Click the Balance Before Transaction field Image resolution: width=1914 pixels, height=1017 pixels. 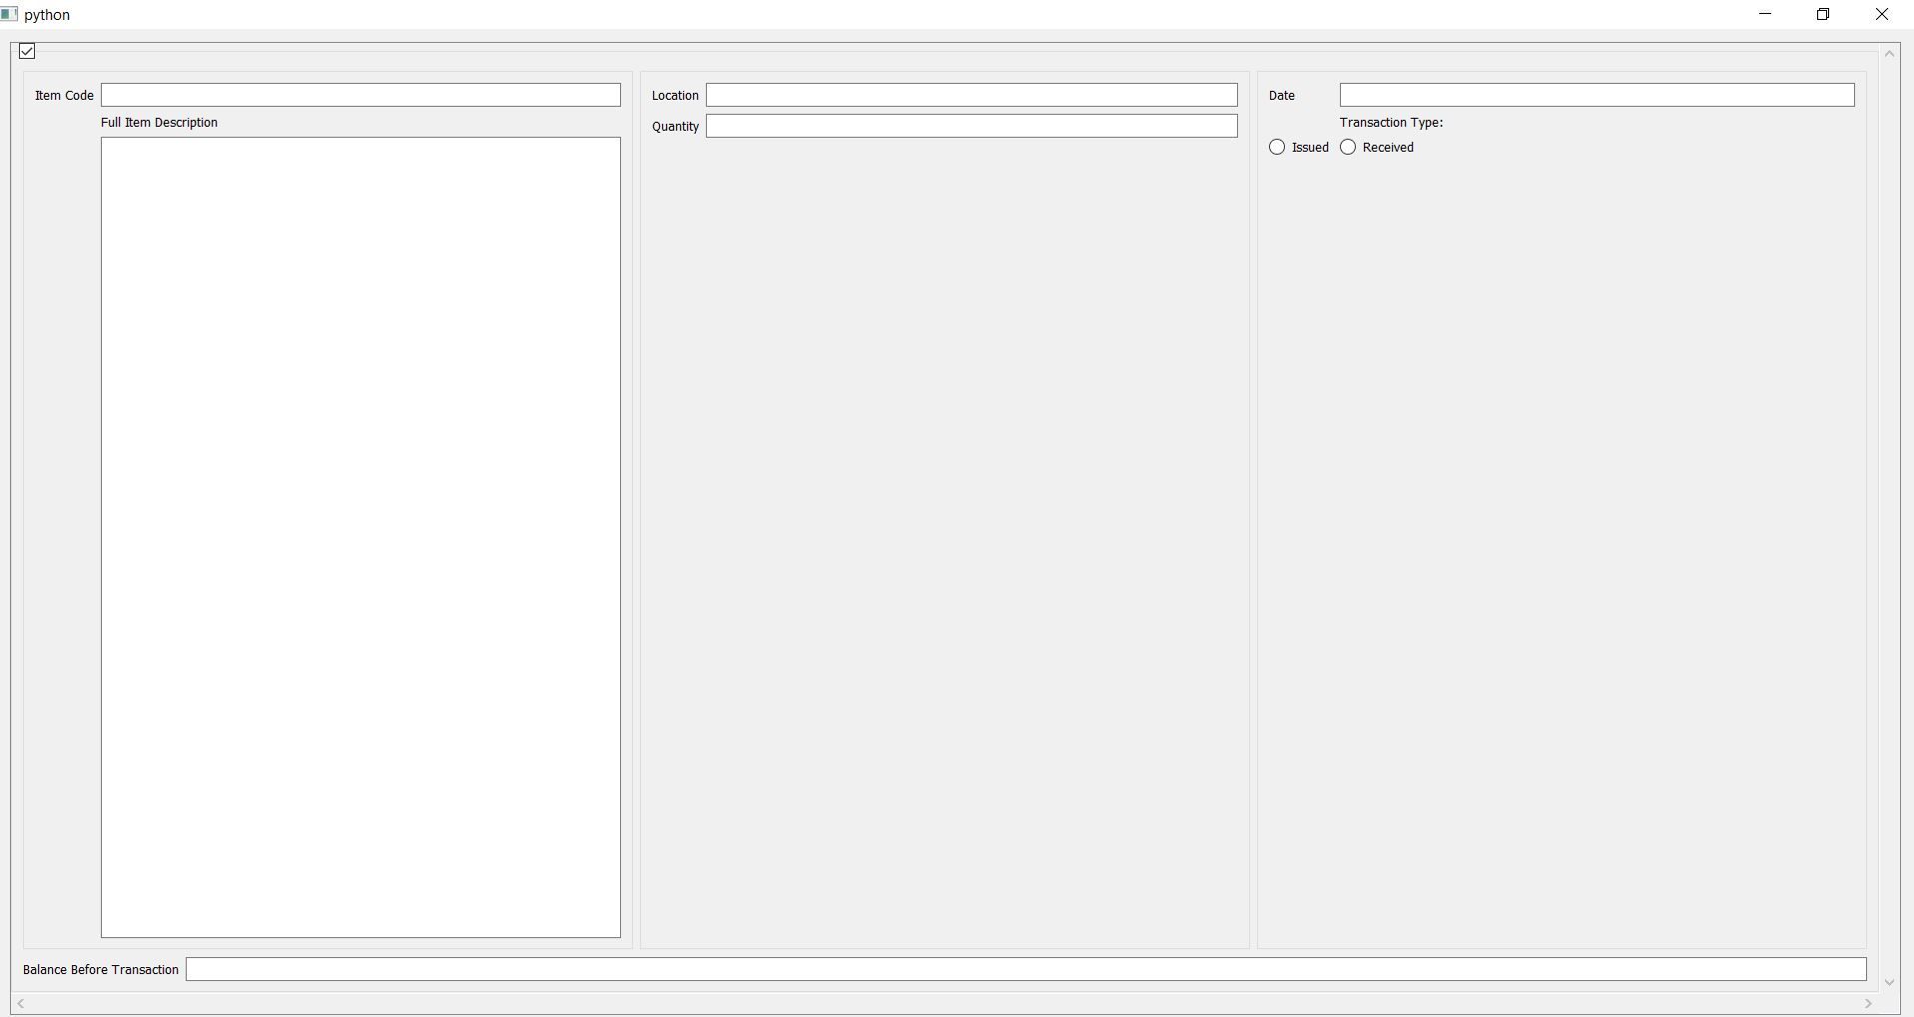point(1025,970)
